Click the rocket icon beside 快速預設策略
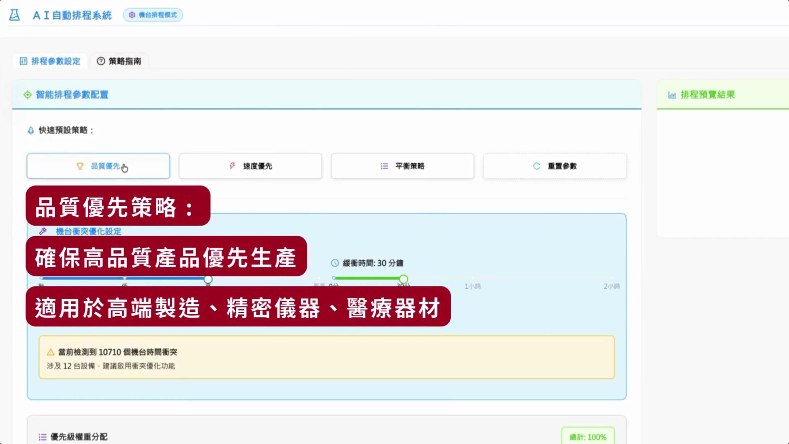 pyautogui.click(x=31, y=130)
